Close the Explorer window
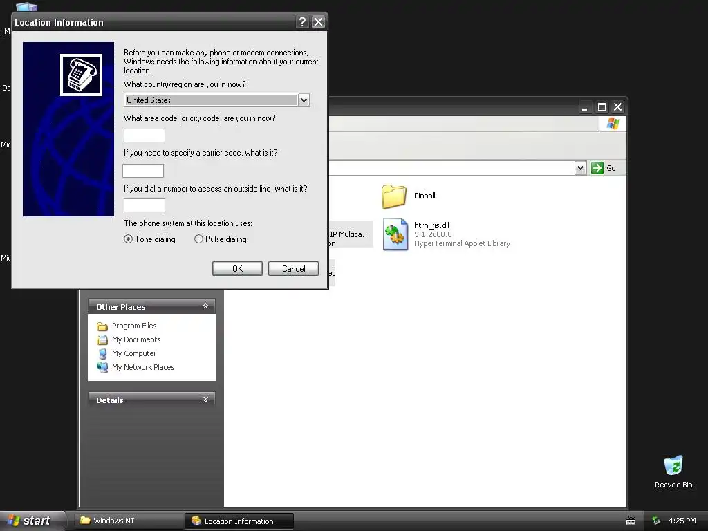 tap(617, 107)
